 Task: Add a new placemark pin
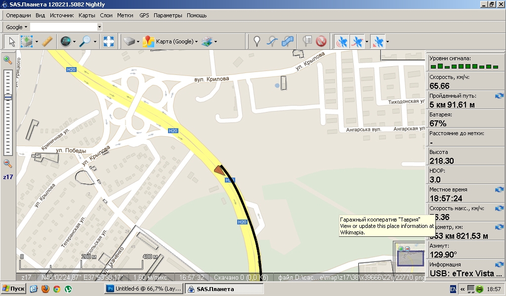(x=256, y=41)
